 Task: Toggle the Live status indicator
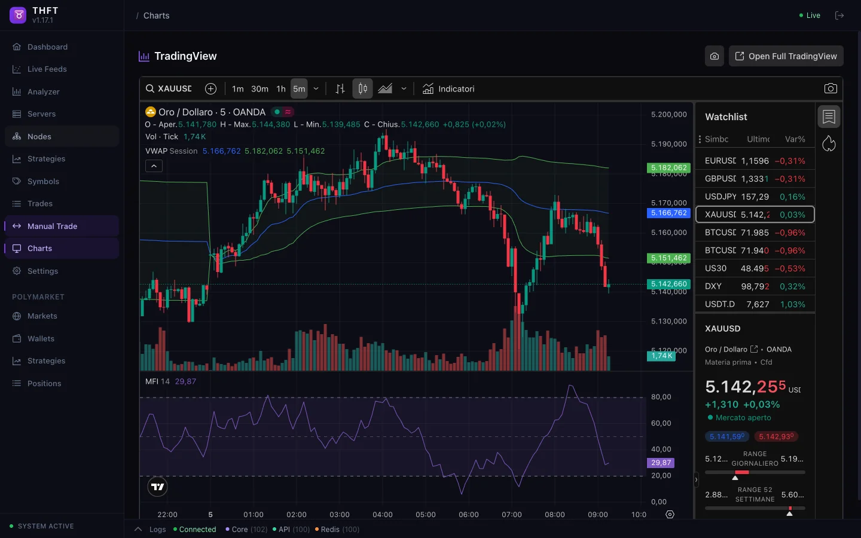(809, 16)
